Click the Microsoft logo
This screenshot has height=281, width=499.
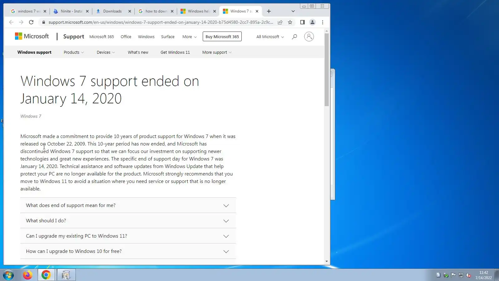coord(32,36)
